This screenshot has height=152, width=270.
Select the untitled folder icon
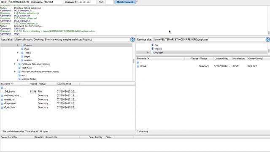(19, 79)
